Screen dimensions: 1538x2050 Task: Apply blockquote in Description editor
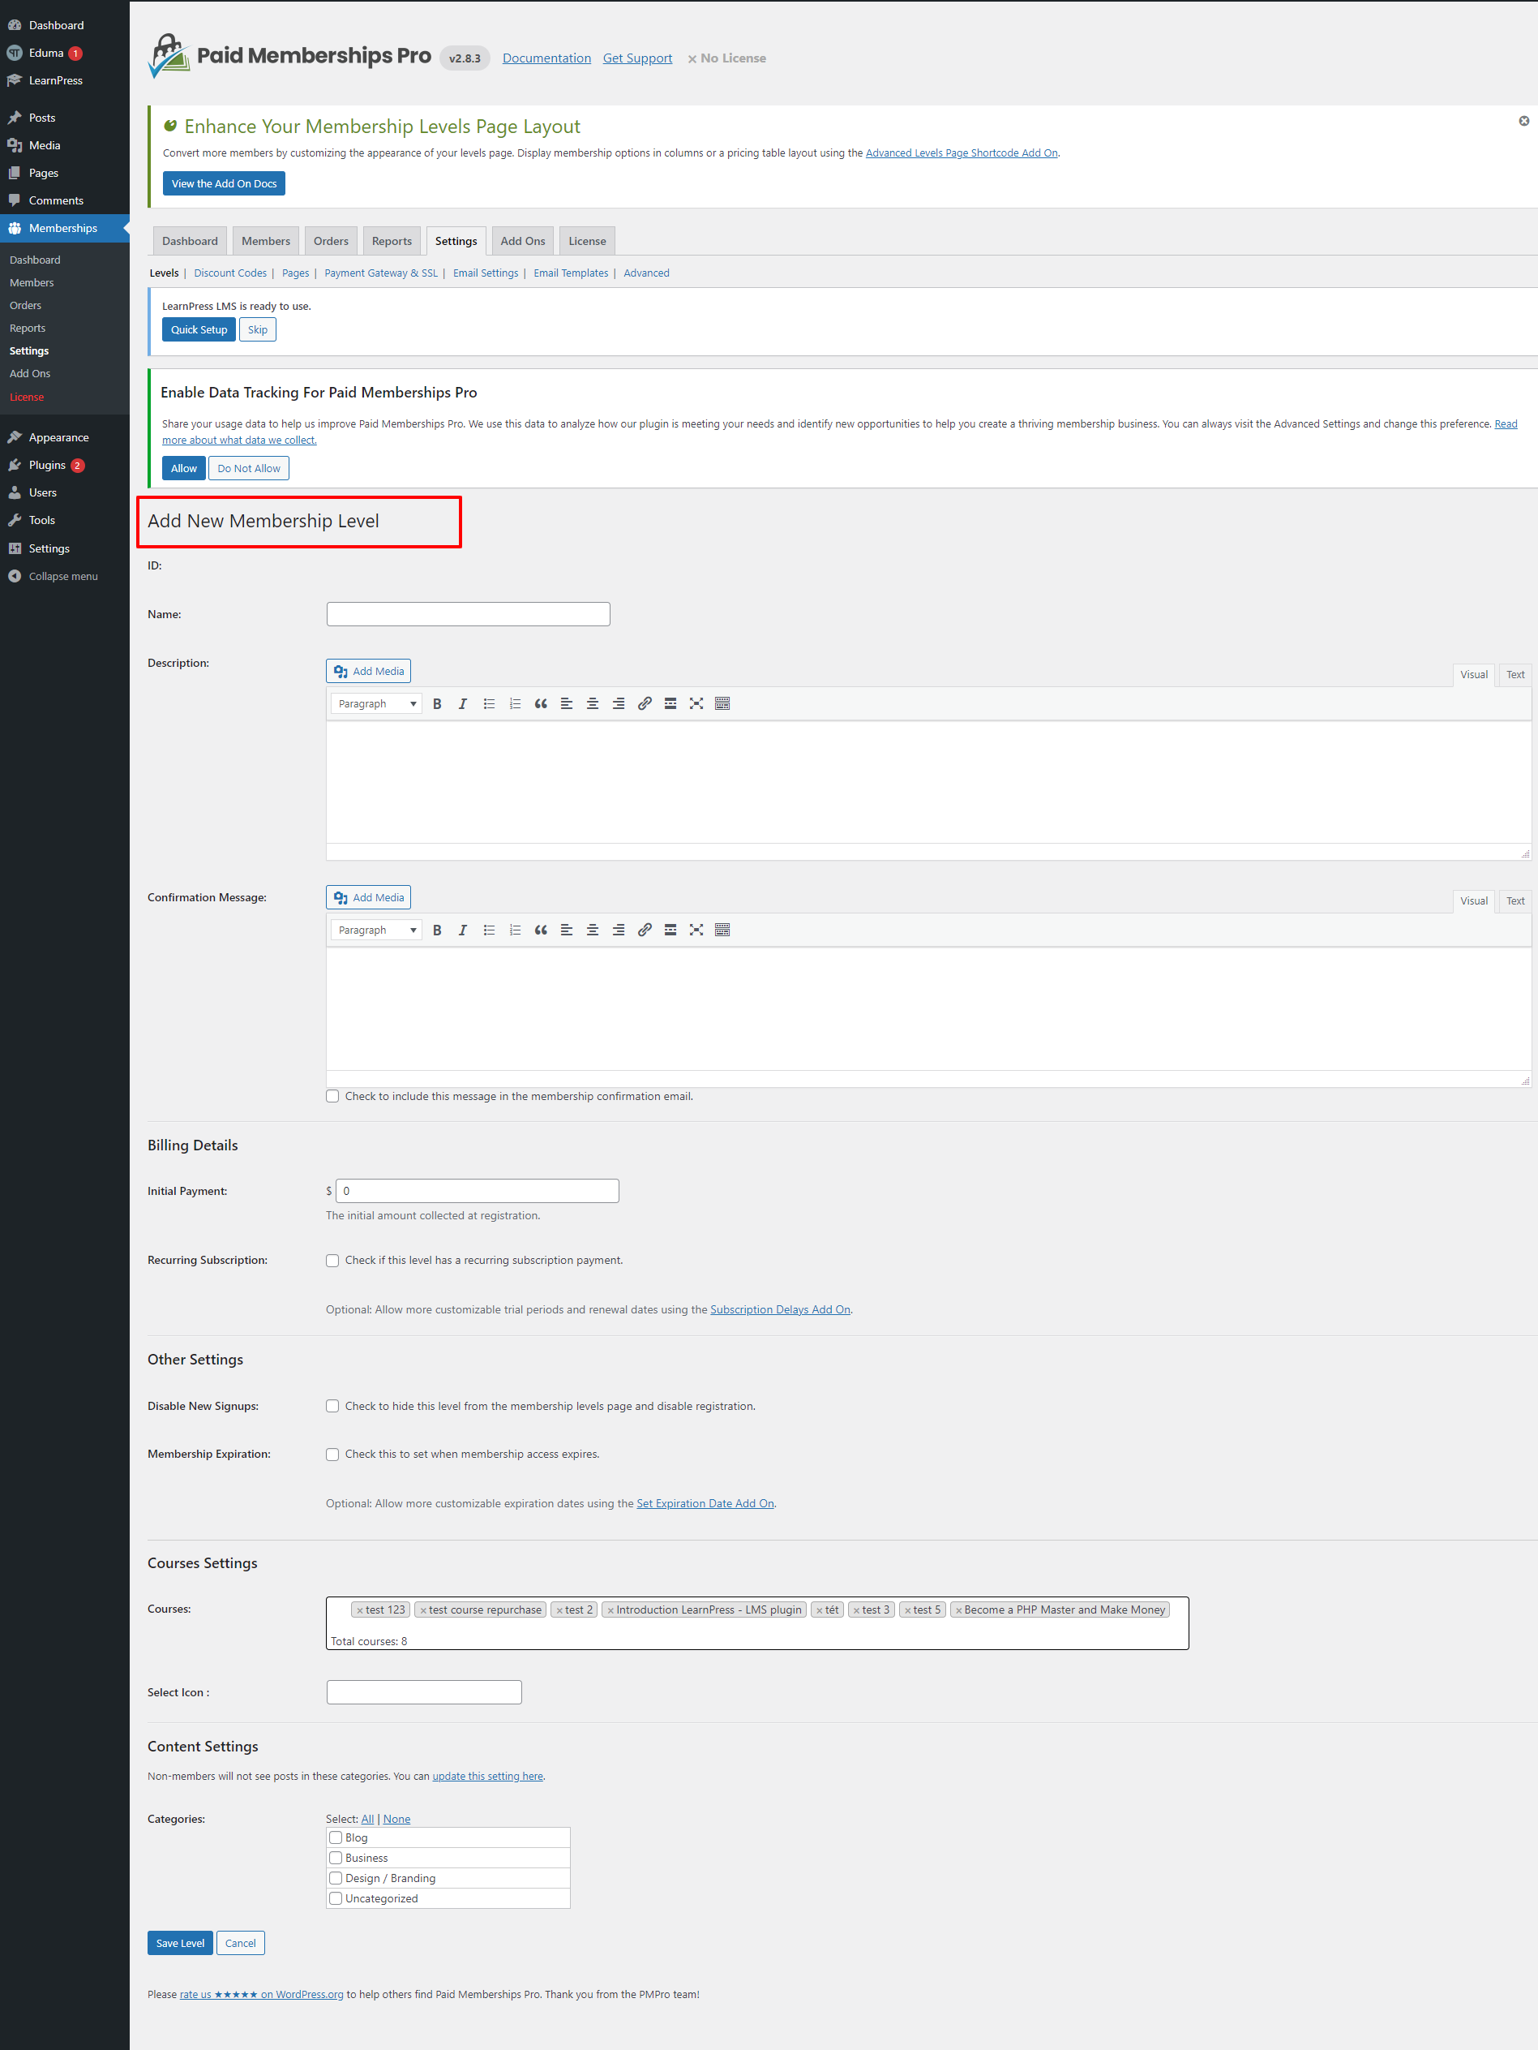pos(541,703)
